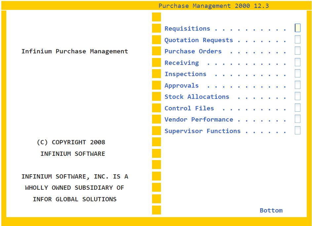Screen dimensions: 312x226
Task: Choose the Receiving menu label
Action: (182, 63)
